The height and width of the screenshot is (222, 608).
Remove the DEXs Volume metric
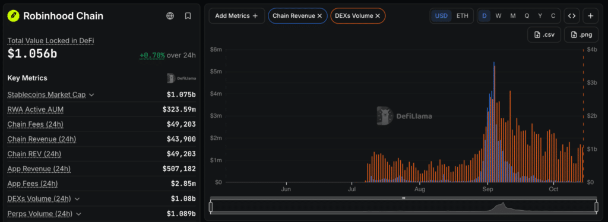click(x=377, y=16)
